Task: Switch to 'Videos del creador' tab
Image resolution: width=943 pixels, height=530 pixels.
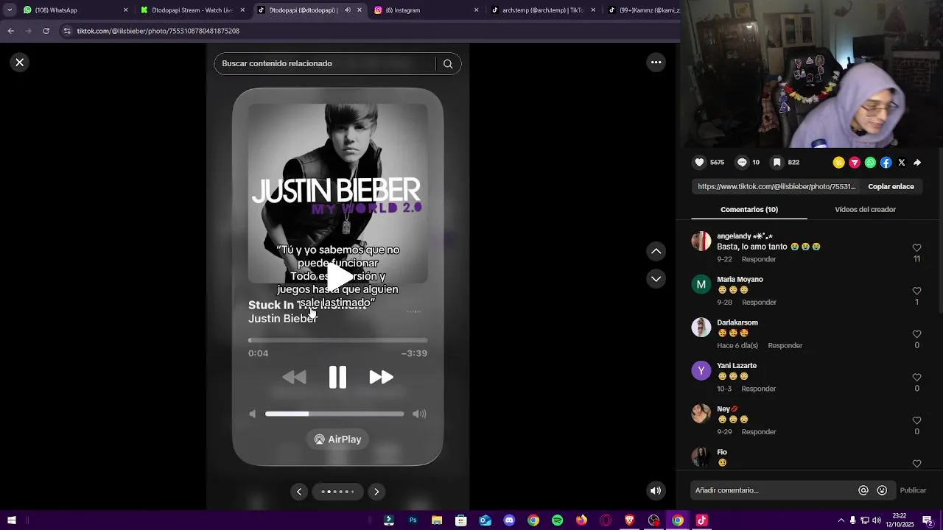Action: pos(865,210)
